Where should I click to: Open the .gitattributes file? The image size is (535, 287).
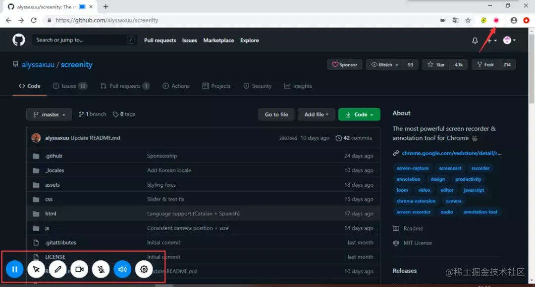(60, 243)
